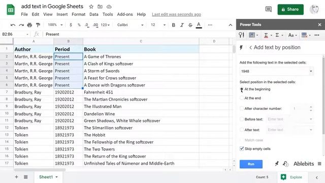Open the File menu
This screenshot has width=325, height=183.
(24, 14)
